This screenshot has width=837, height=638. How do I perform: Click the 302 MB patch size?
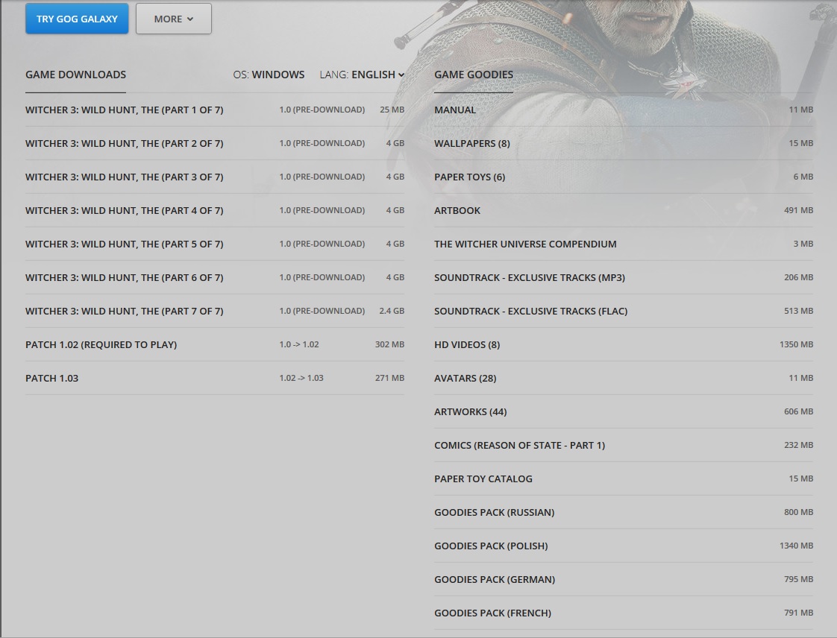(389, 344)
